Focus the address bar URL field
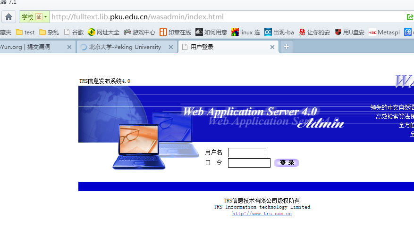 point(227,17)
